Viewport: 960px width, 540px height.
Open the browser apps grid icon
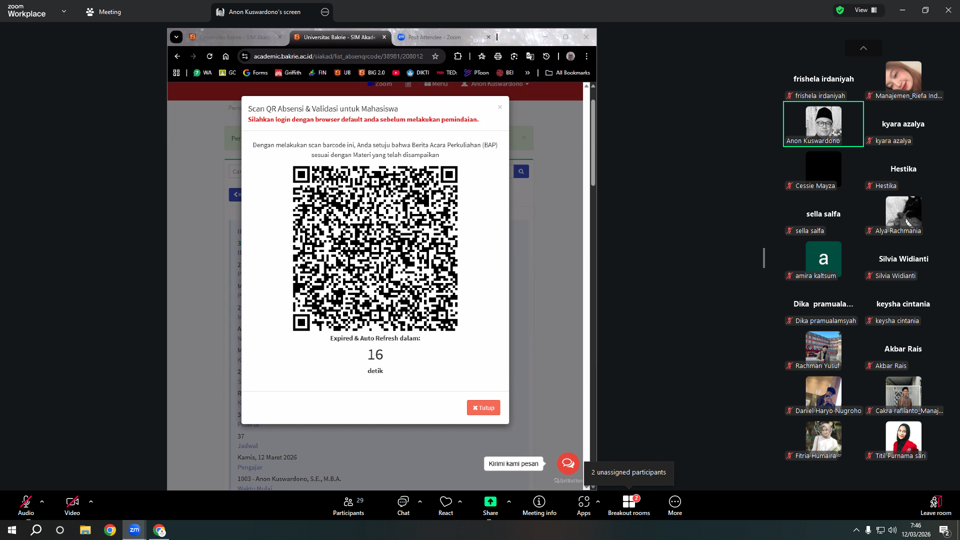point(176,73)
